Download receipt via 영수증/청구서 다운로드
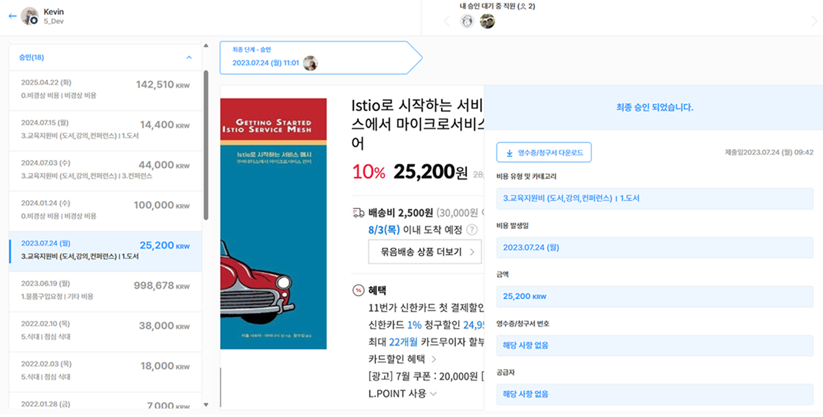 (x=544, y=152)
